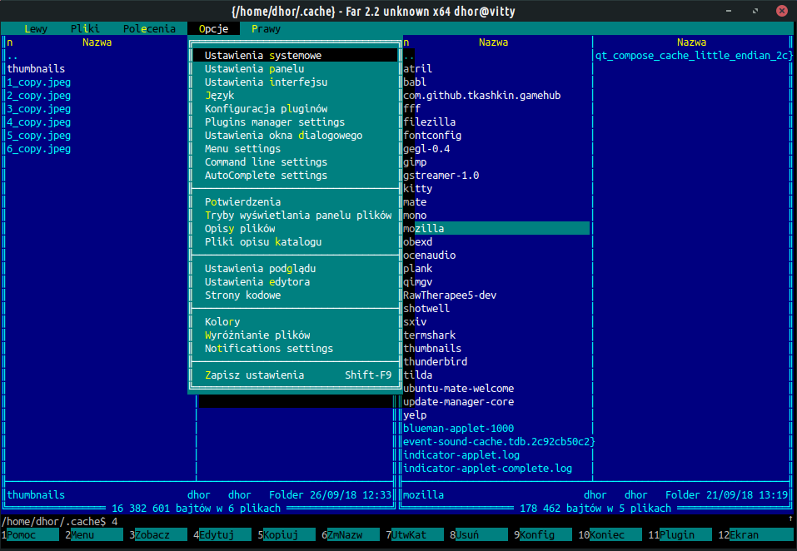This screenshot has width=797, height=551.
Task: Open the Lewy menu
Action: pyautogui.click(x=36, y=29)
